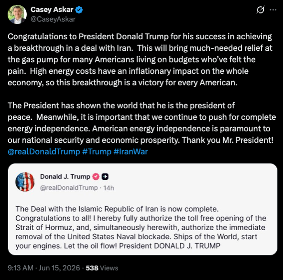Click the red verified checkmark badge

pos(96,176)
